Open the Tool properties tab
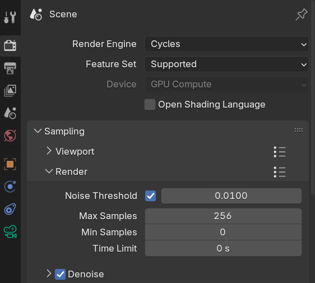This screenshot has height=283, width=315. (x=10, y=17)
